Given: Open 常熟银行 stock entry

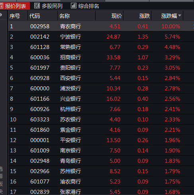Looking at the screenshot, I should 71,47.
